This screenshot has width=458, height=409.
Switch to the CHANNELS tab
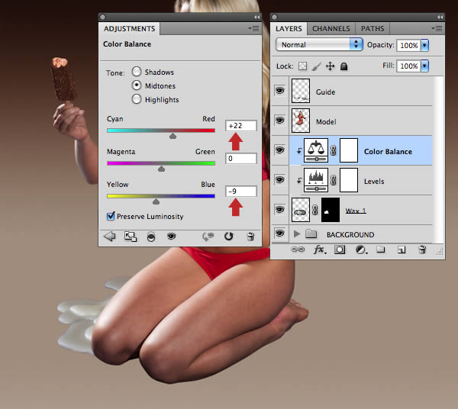point(331,28)
